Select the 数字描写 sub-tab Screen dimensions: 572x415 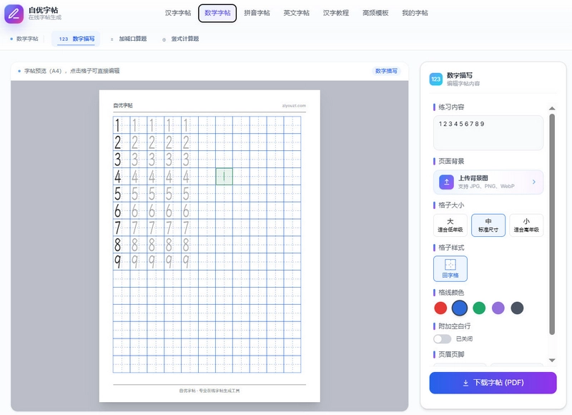[x=77, y=39]
